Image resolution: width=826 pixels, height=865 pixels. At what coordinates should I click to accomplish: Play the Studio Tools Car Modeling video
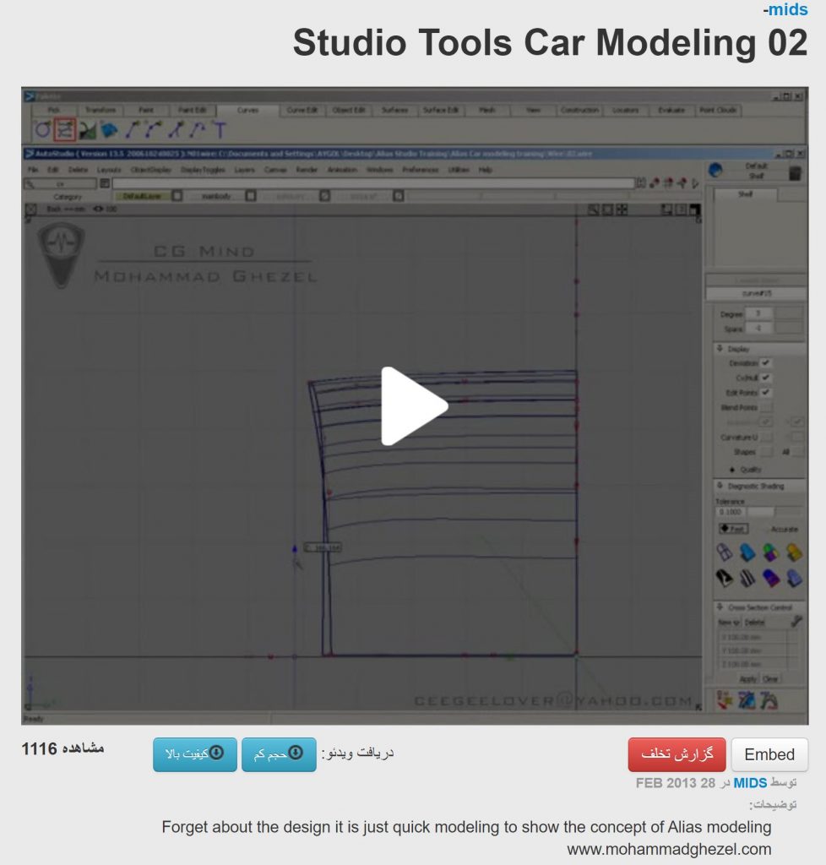(x=414, y=406)
